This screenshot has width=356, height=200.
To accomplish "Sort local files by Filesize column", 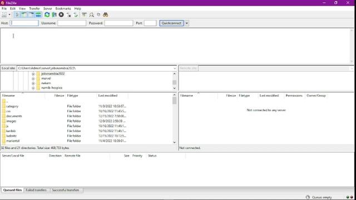I will tap(55, 96).
